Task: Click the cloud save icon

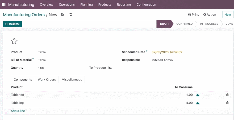Action: click(x=62, y=14)
